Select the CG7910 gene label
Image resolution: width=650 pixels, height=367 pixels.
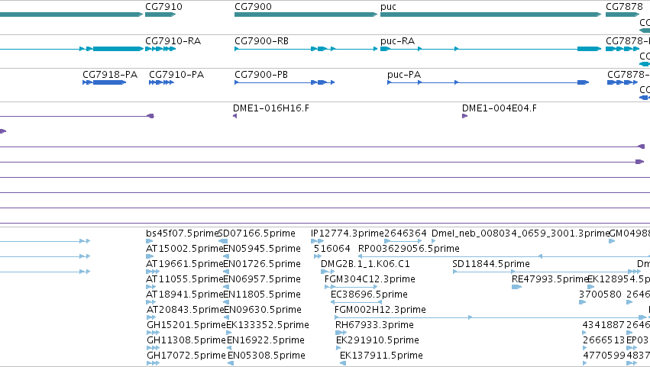pyautogui.click(x=163, y=7)
